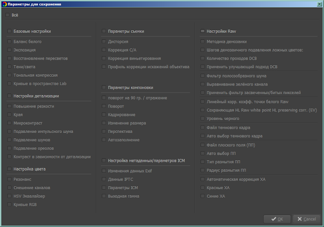Tick the "Параметры ICM" checkbox

[104, 188]
